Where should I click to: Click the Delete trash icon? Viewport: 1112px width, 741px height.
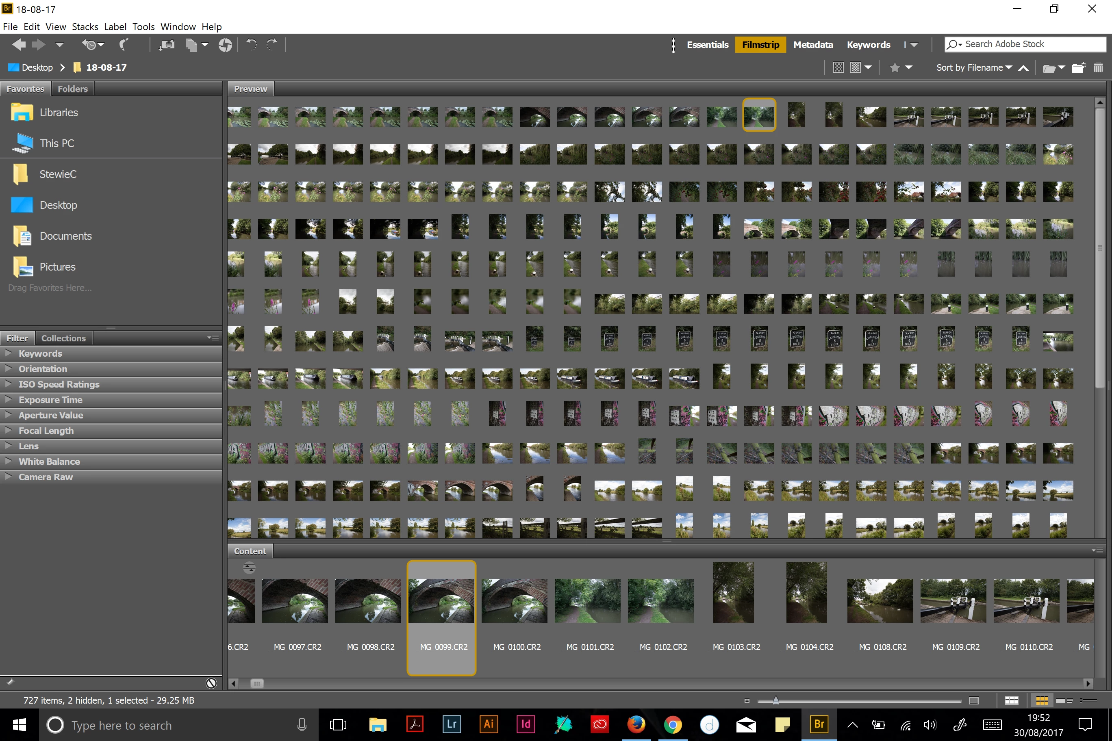[1098, 67]
